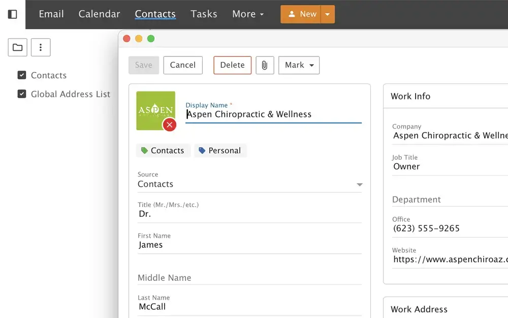Select the Contacts tab

tap(155, 14)
